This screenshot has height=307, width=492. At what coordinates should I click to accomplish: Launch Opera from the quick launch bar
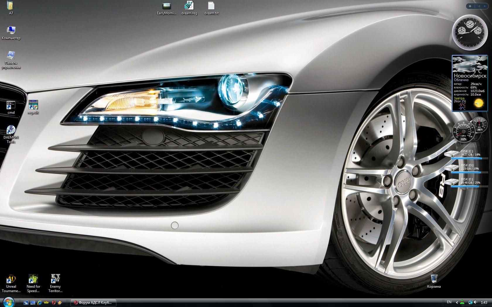54,303
